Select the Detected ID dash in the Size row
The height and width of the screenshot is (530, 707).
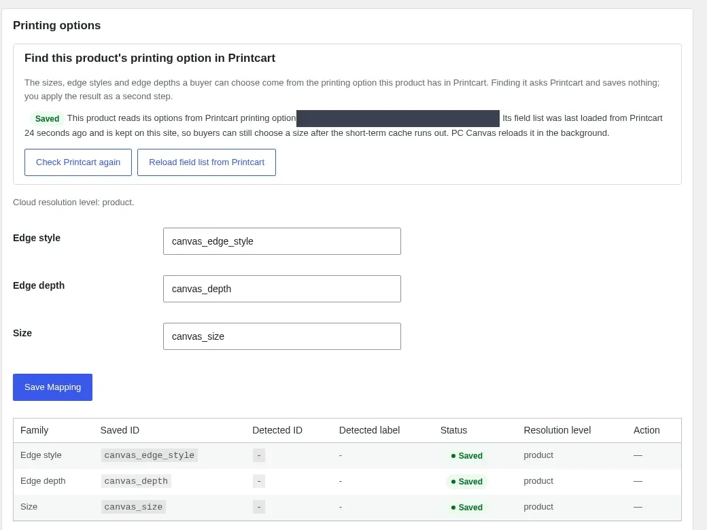click(259, 507)
